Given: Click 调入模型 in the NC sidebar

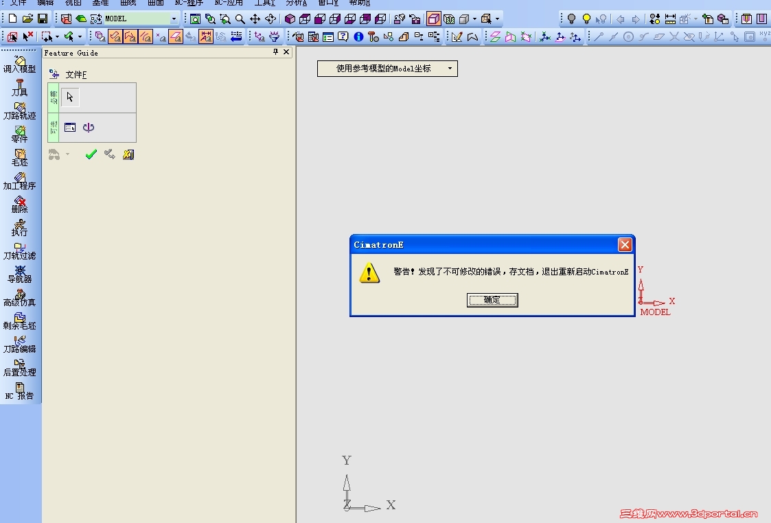Looking at the screenshot, I should (20, 65).
